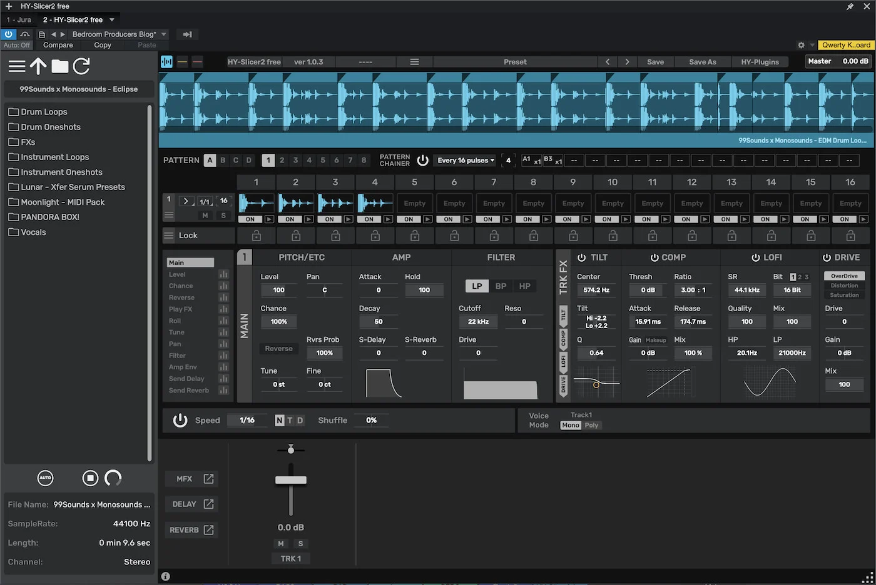This screenshot has width=876, height=585.
Task: Expand the Preset selector in the plugin header
Action: coord(515,61)
